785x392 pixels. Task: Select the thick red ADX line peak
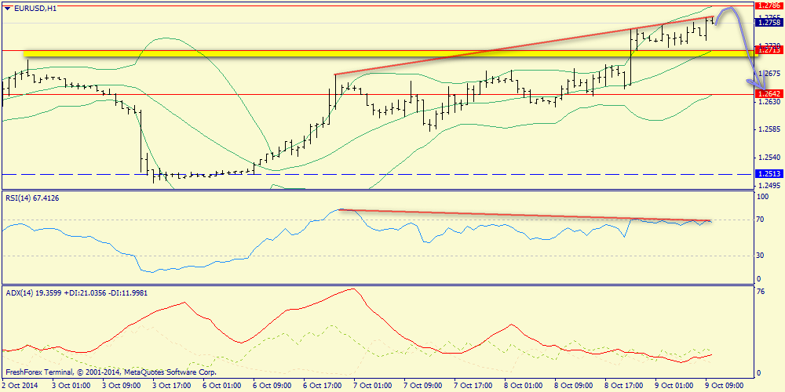pyautogui.click(x=354, y=289)
